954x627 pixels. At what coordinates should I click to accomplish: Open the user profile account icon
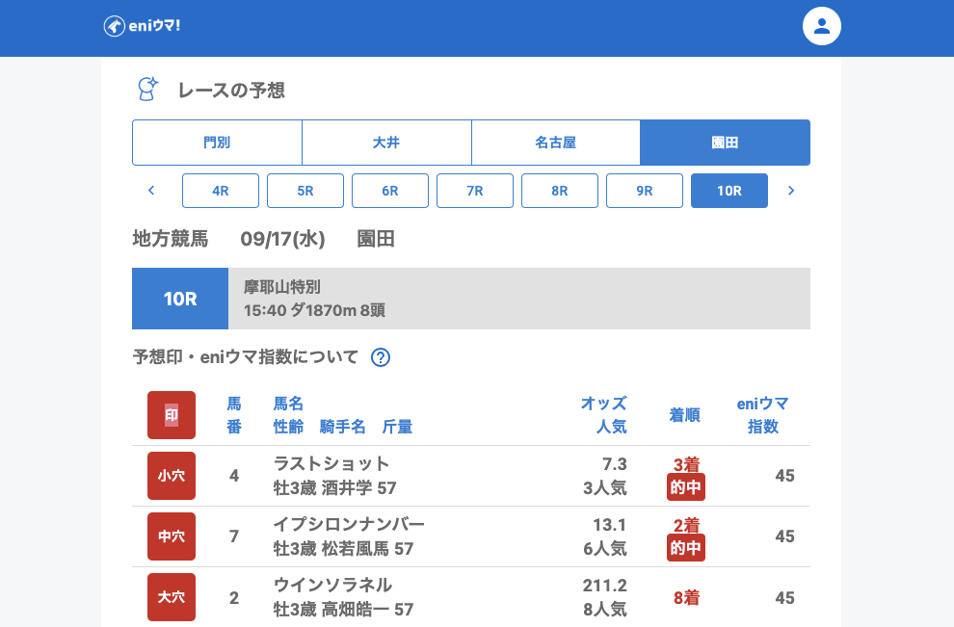(x=822, y=26)
